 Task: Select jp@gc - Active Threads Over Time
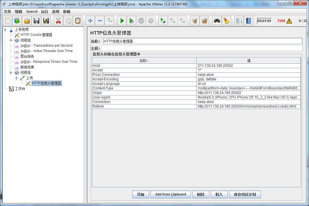point(46,51)
